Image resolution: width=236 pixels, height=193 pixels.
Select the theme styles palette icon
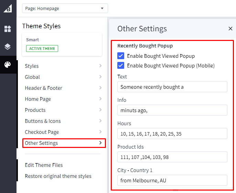[8, 65]
